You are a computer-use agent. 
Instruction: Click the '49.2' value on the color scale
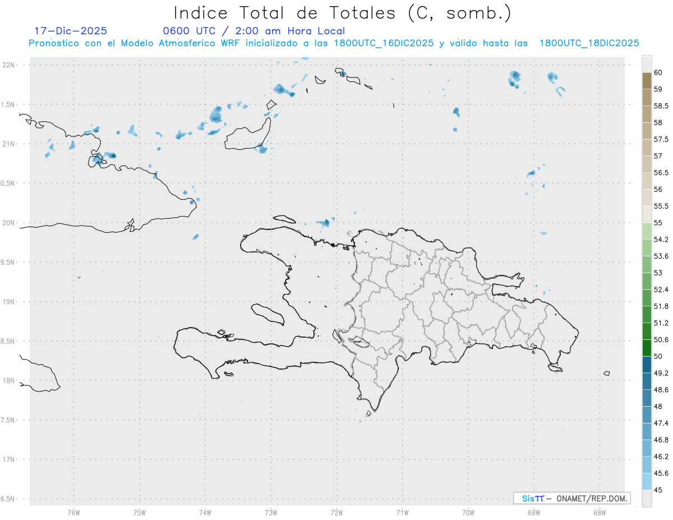click(x=661, y=373)
